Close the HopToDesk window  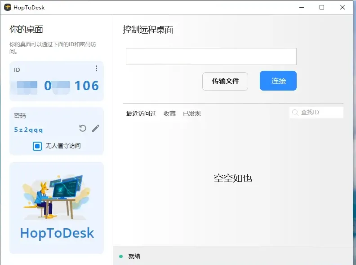coord(343,7)
